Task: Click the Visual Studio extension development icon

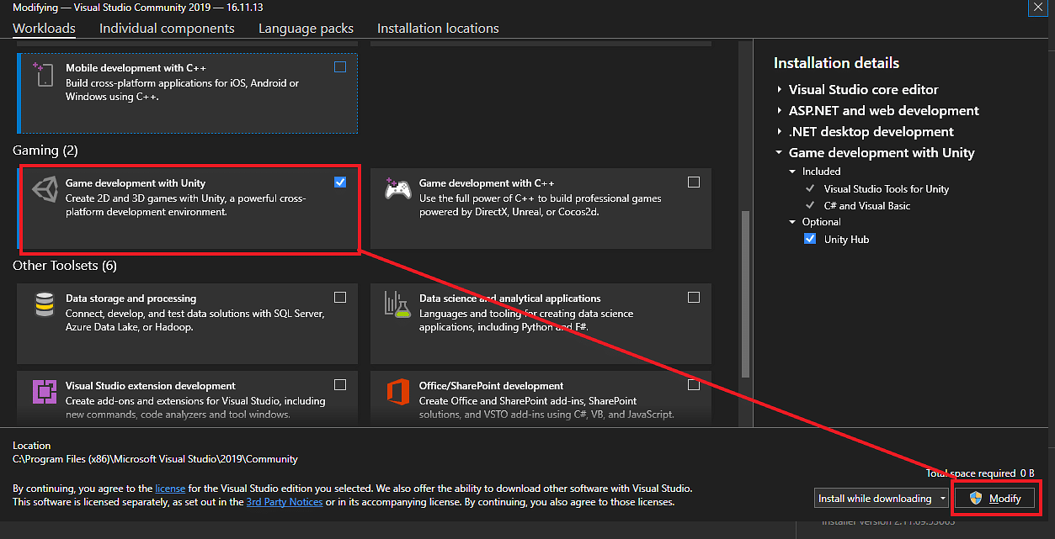Action: pos(45,392)
